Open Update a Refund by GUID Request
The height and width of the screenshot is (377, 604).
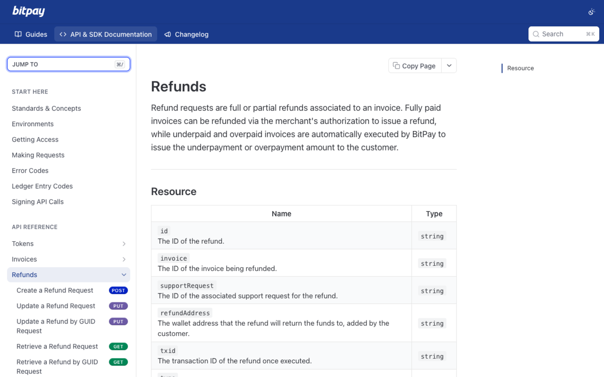tap(56, 326)
